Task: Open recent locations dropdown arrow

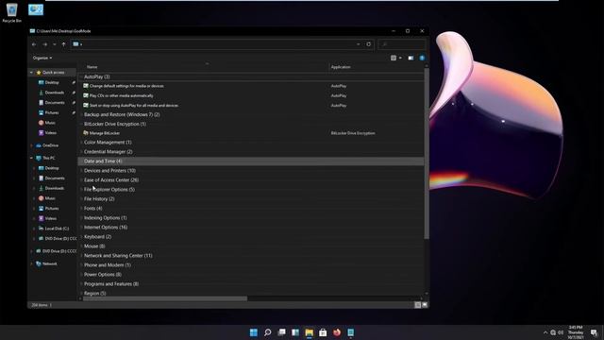Action: pos(55,44)
